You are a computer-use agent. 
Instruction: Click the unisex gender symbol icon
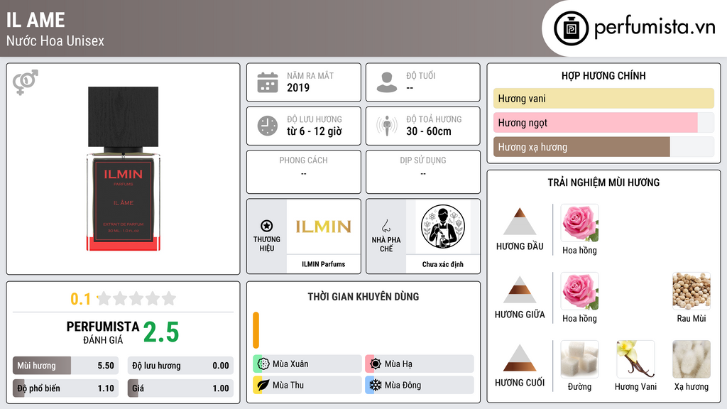pyautogui.click(x=26, y=82)
